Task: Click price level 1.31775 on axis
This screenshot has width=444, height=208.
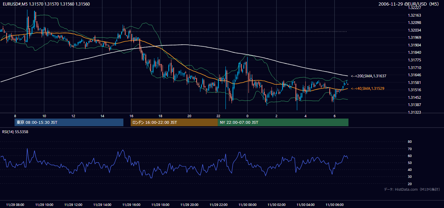Action: click(x=414, y=60)
